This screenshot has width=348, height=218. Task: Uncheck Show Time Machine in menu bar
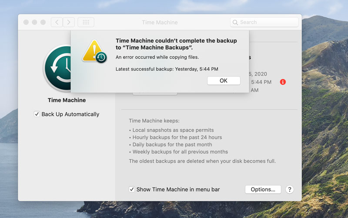click(x=132, y=189)
